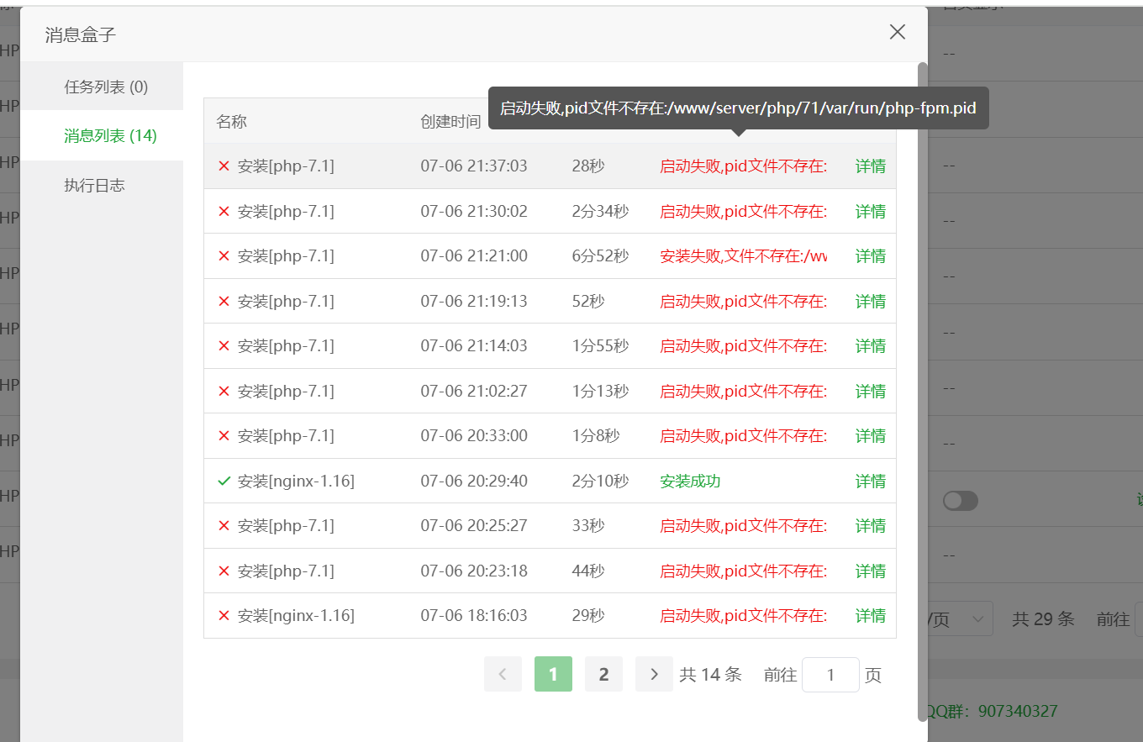Switch to the 任务列表 tab
The width and height of the screenshot is (1143, 742).
click(x=101, y=86)
